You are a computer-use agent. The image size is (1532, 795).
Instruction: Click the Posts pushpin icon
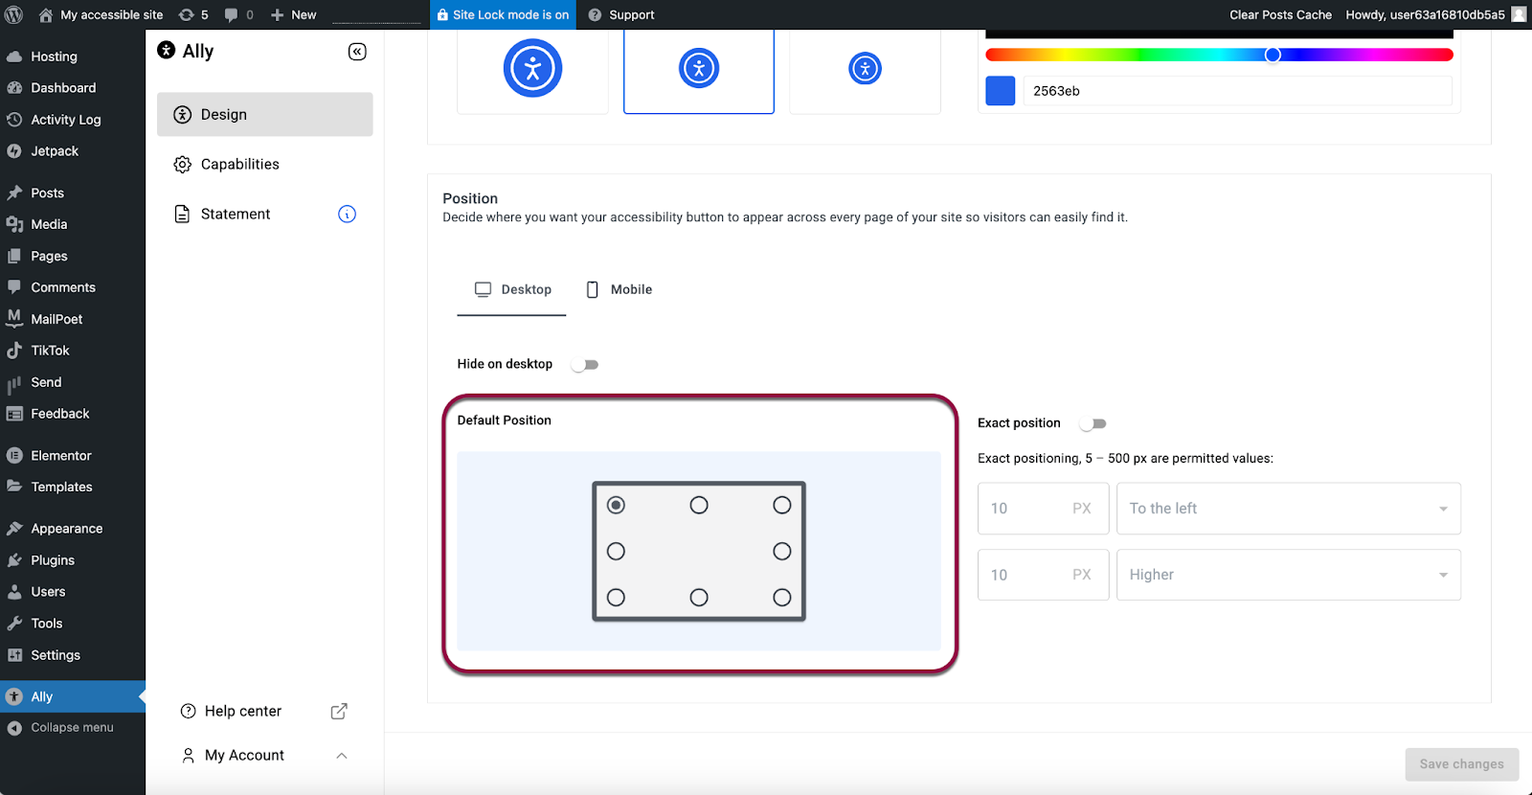pos(14,193)
